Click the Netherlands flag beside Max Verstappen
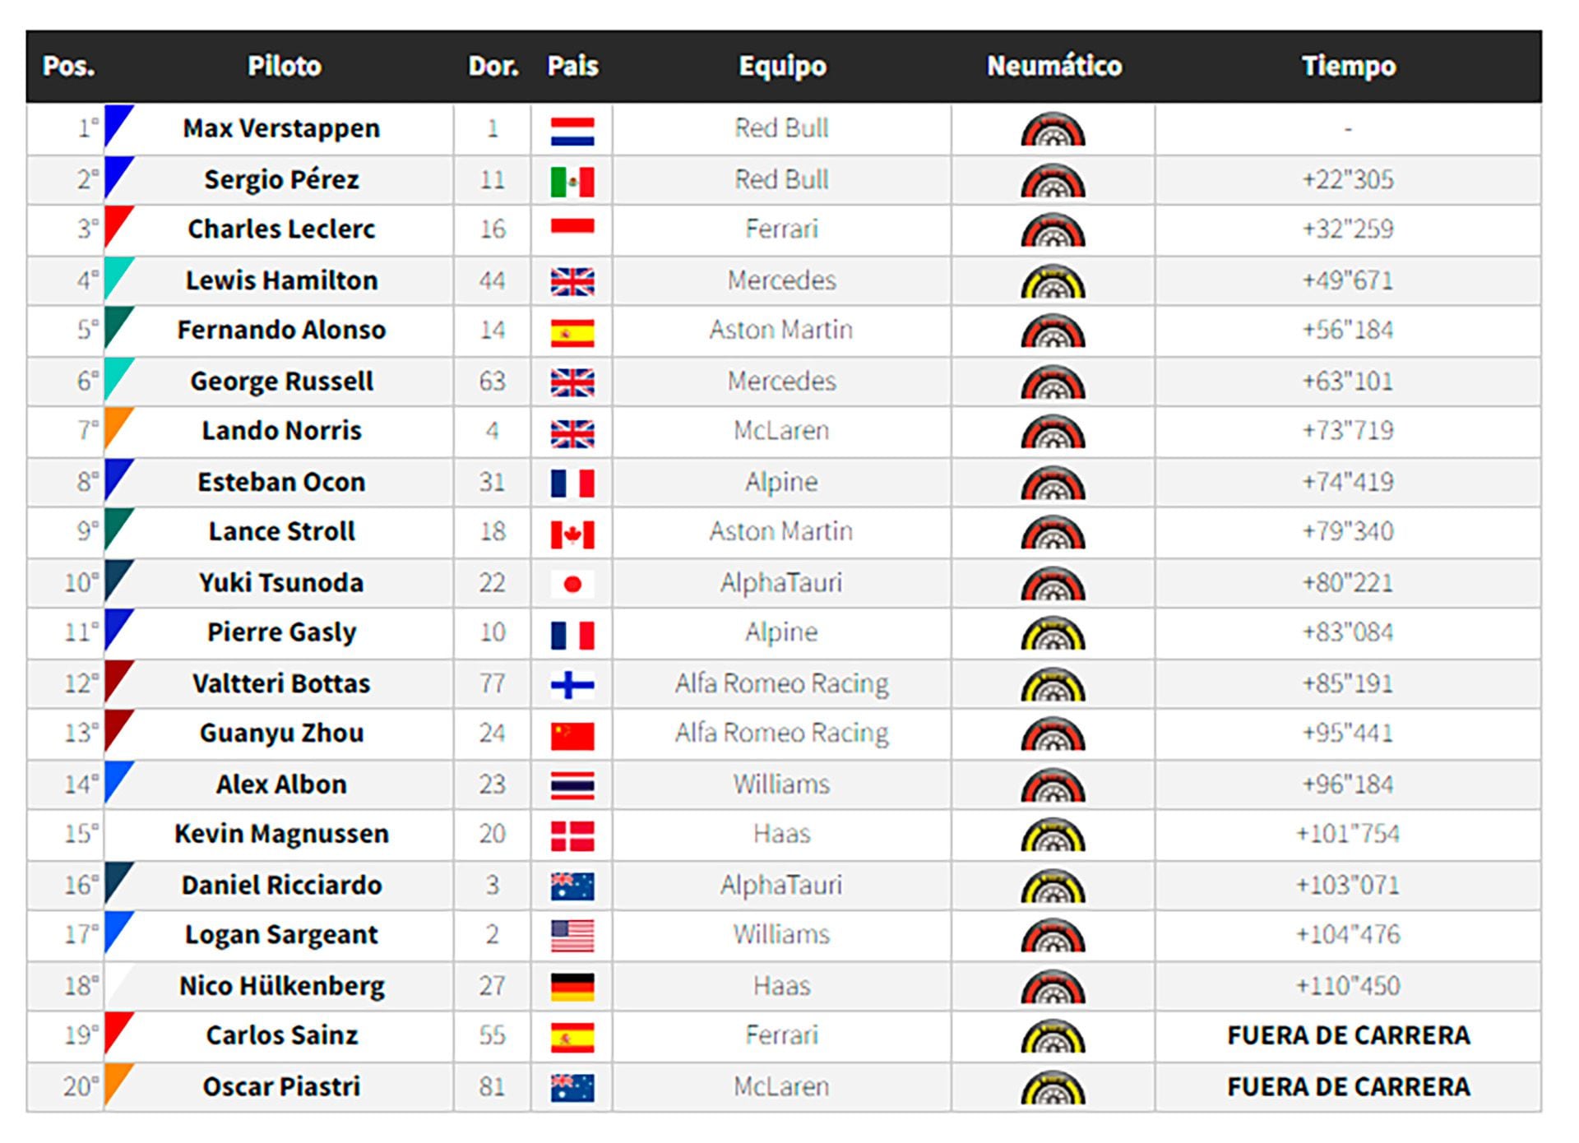The width and height of the screenshot is (1579, 1143). coord(572,131)
